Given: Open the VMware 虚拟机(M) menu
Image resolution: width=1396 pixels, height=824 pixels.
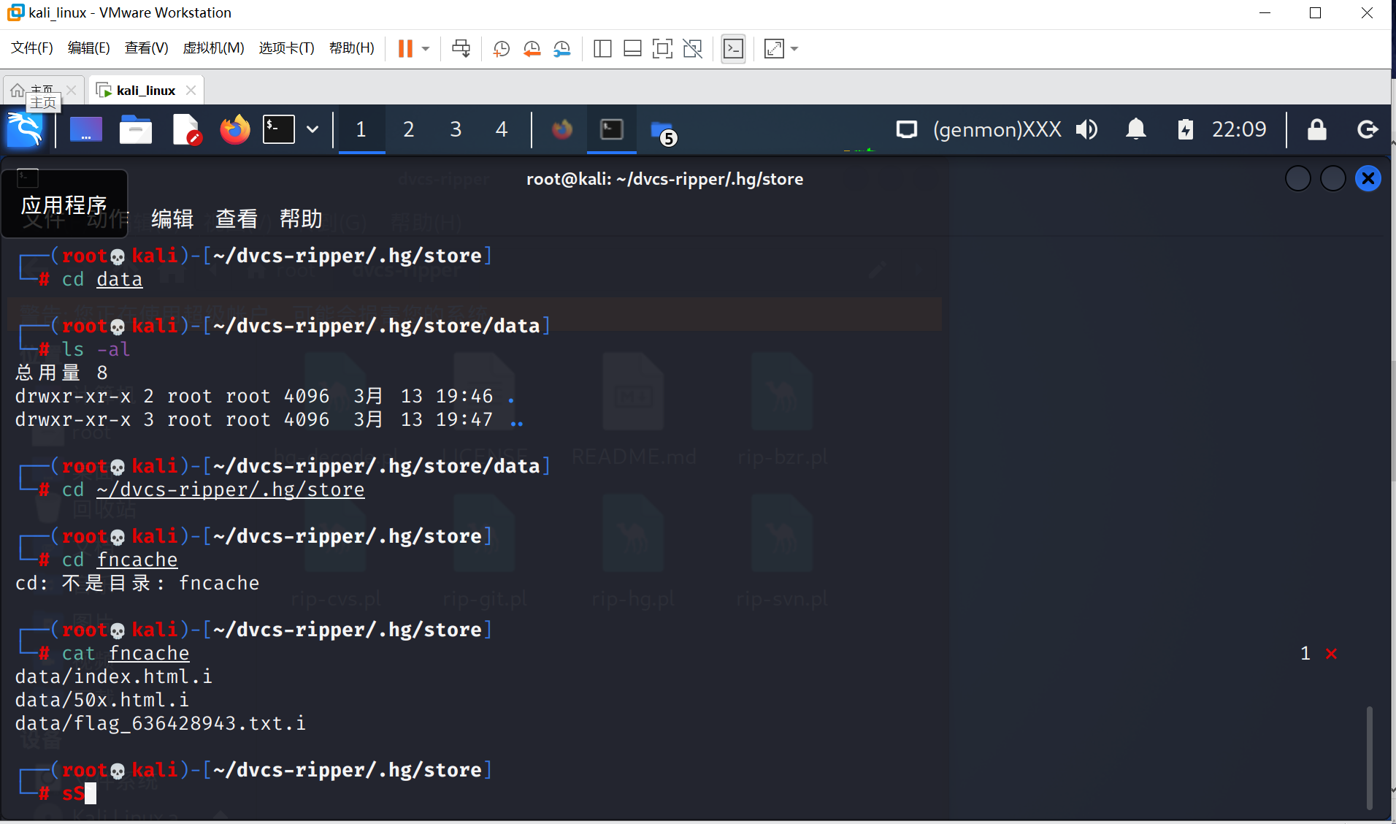Looking at the screenshot, I should (213, 48).
